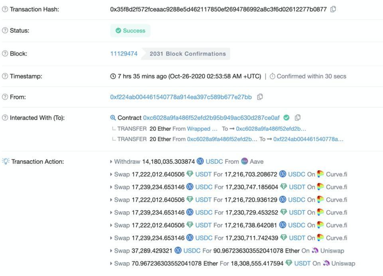Click the amount 14,180,035.303874 in Withdraw row
Viewport: 383px width, 276px height.
(168, 162)
